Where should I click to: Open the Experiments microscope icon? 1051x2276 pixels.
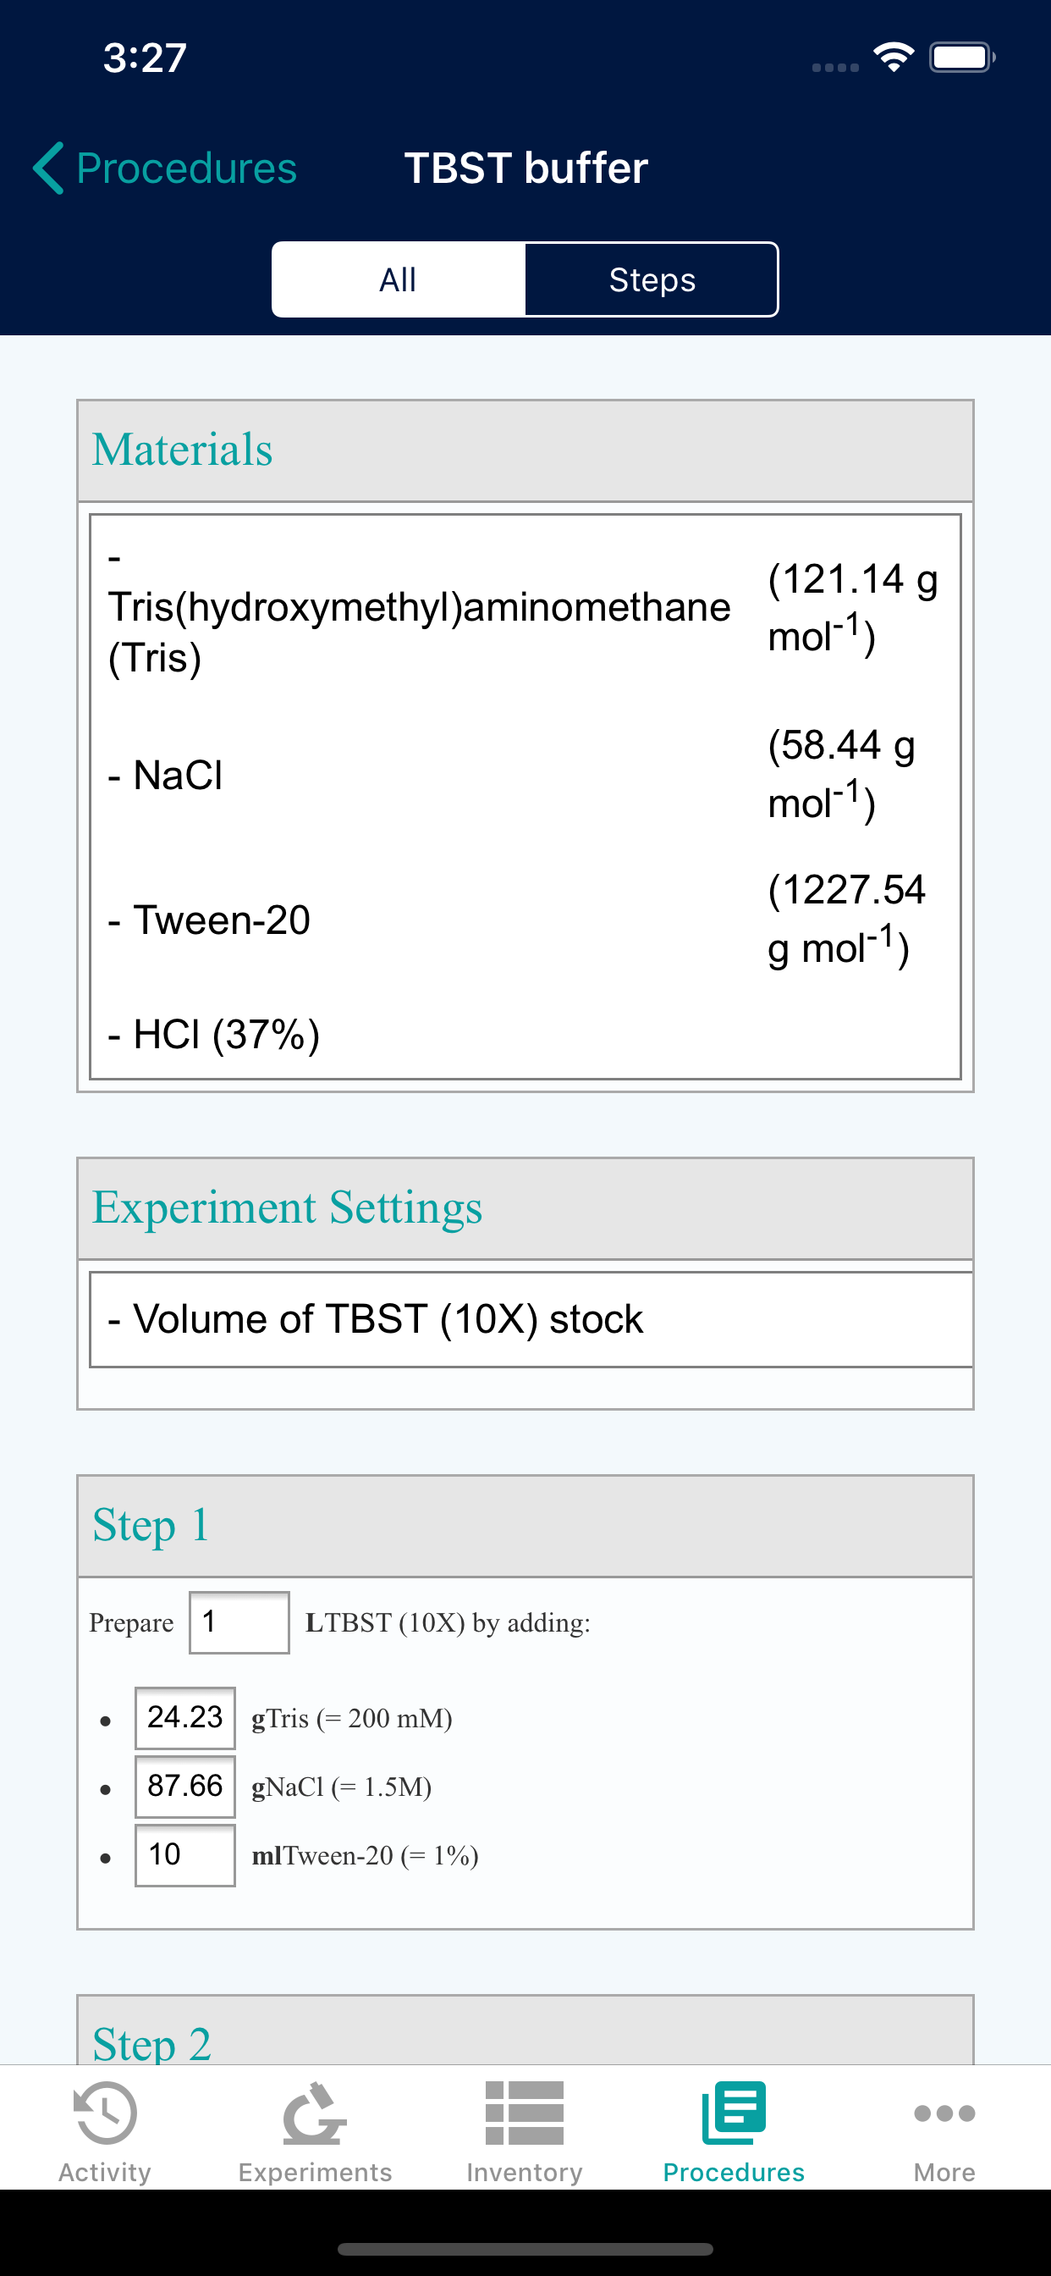(315, 2113)
